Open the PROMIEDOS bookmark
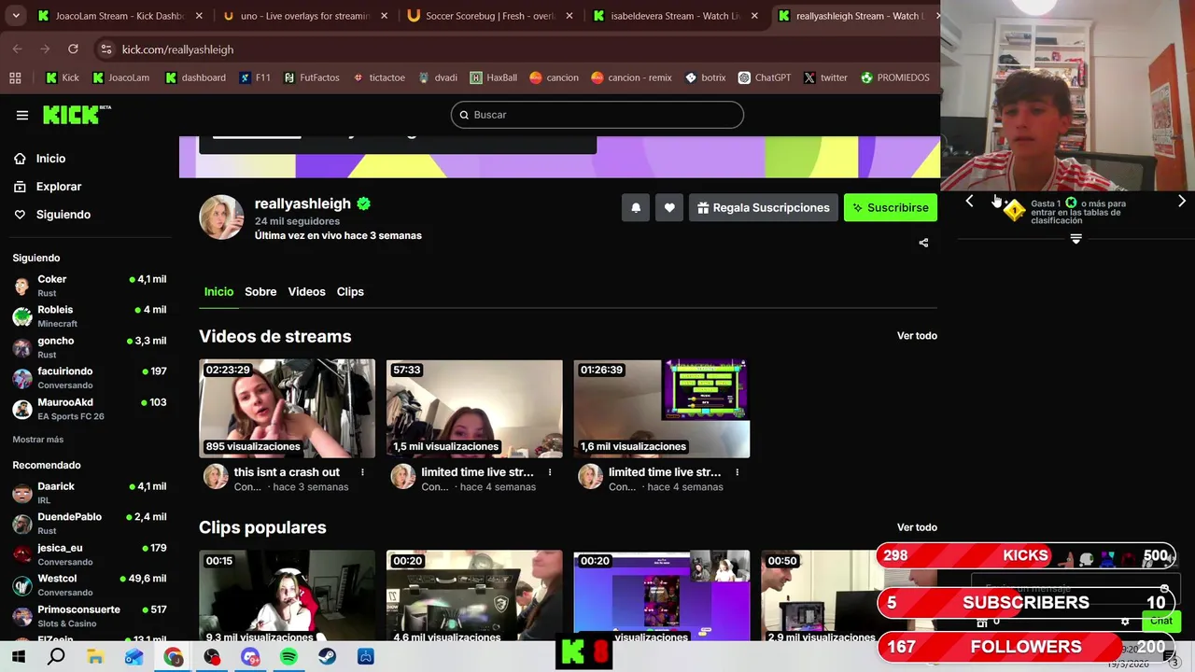 click(x=895, y=77)
